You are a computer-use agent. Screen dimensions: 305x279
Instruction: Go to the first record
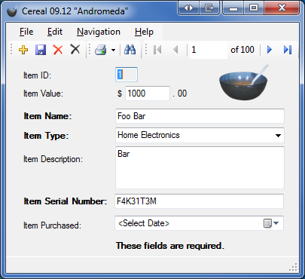pos(157,50)
